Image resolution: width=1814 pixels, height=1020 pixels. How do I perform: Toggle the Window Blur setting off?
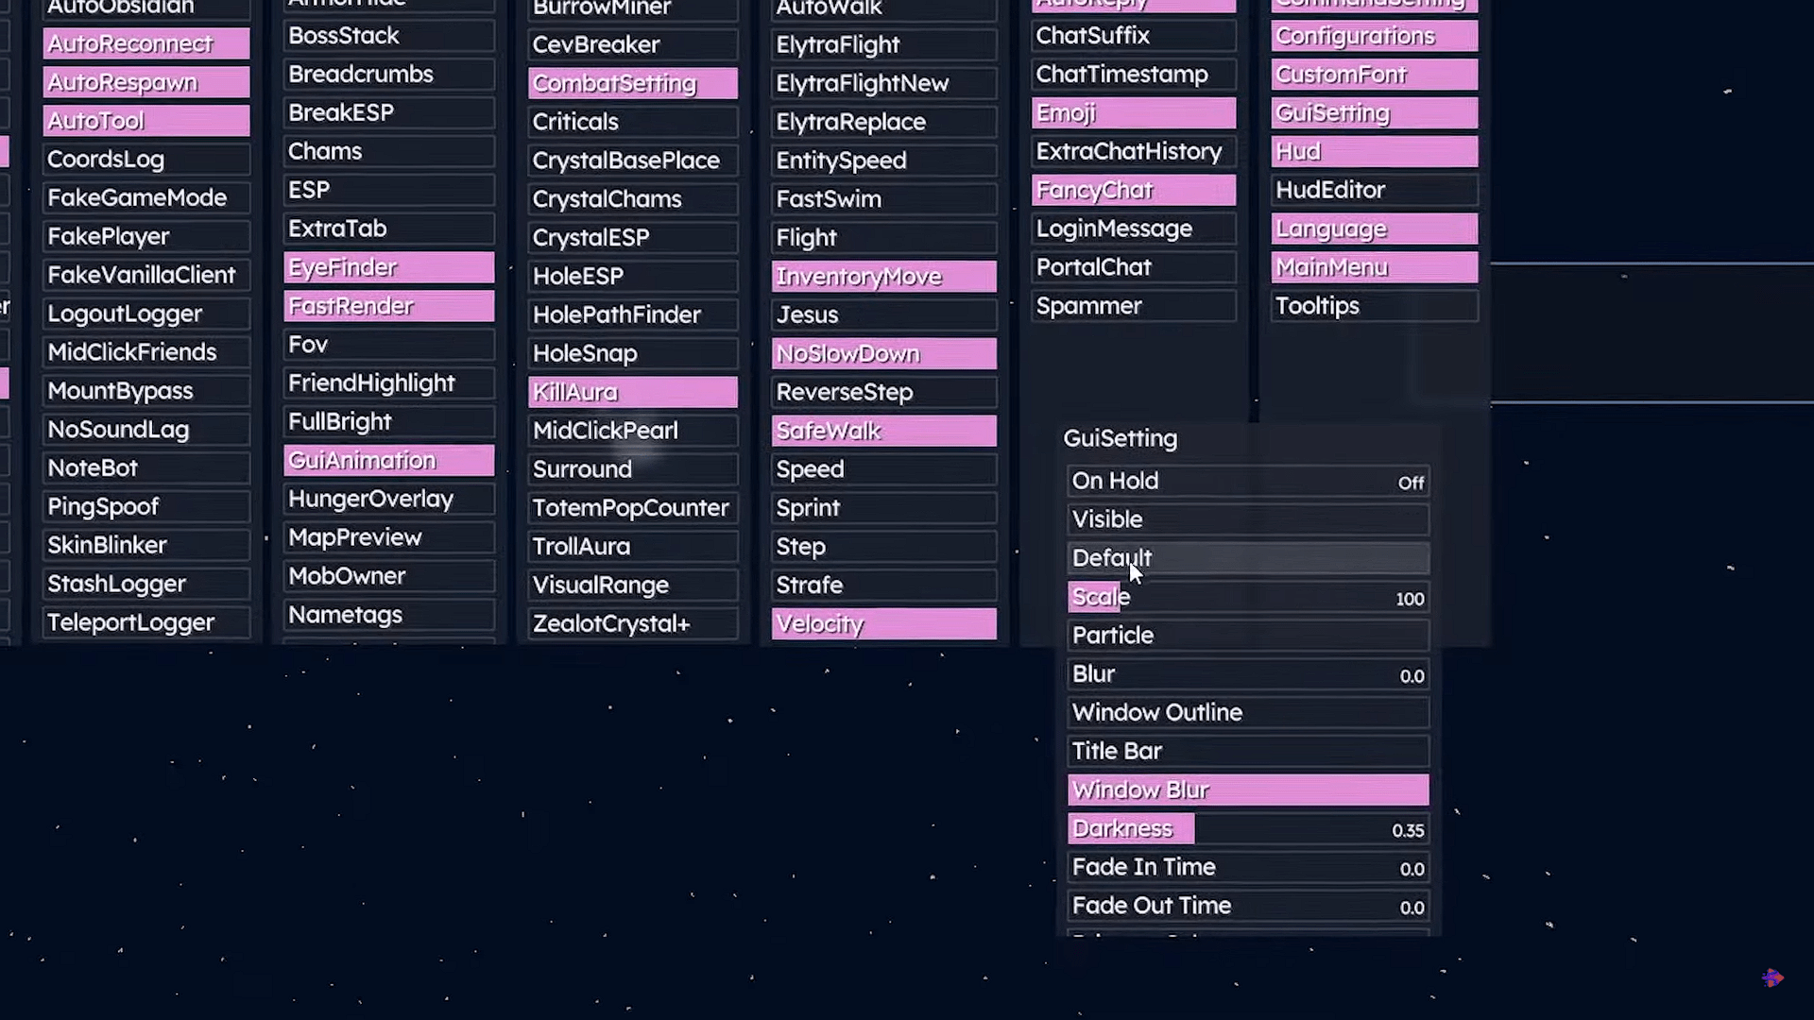[x=1247, y=790]
